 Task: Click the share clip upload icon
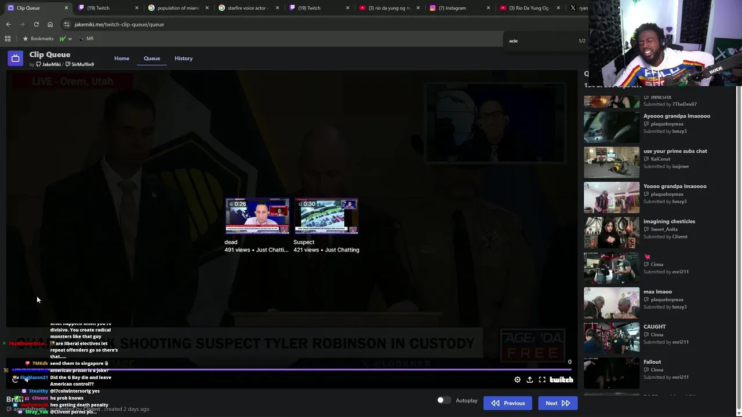pyautogui.click(x=530, y=380)
